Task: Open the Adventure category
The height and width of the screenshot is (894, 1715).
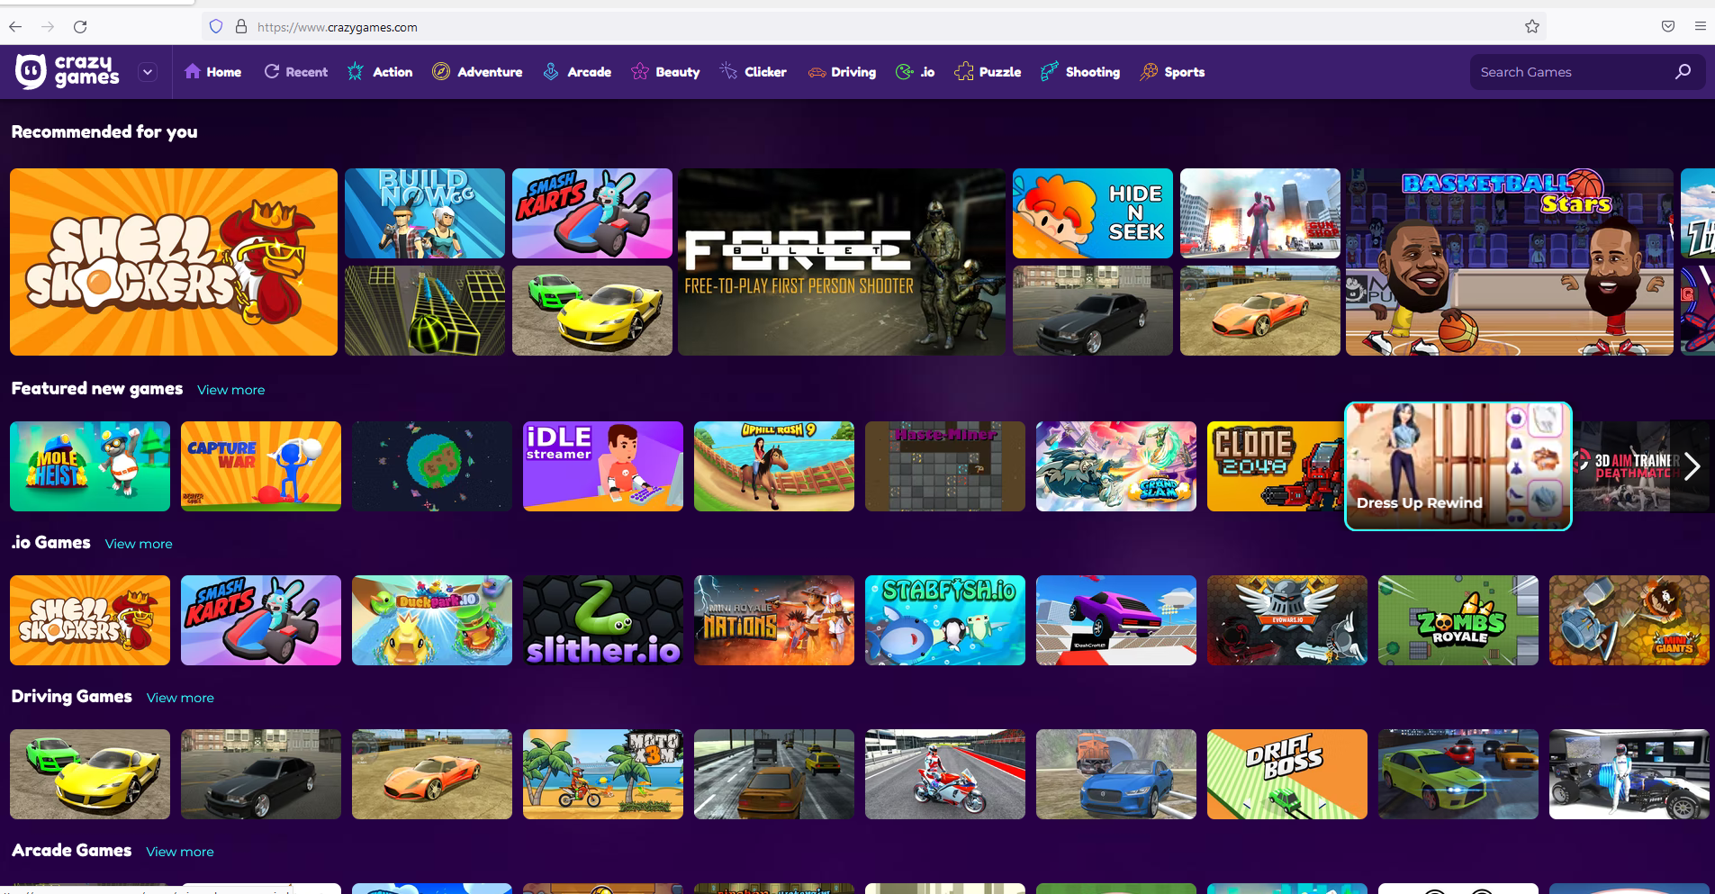Action: [x=477, y=72]
